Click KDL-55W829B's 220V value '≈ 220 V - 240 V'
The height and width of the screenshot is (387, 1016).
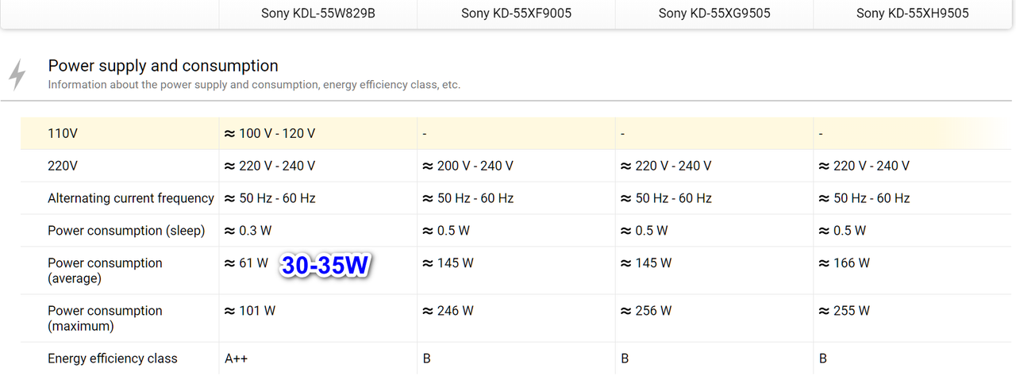click(x=270, y=166)
